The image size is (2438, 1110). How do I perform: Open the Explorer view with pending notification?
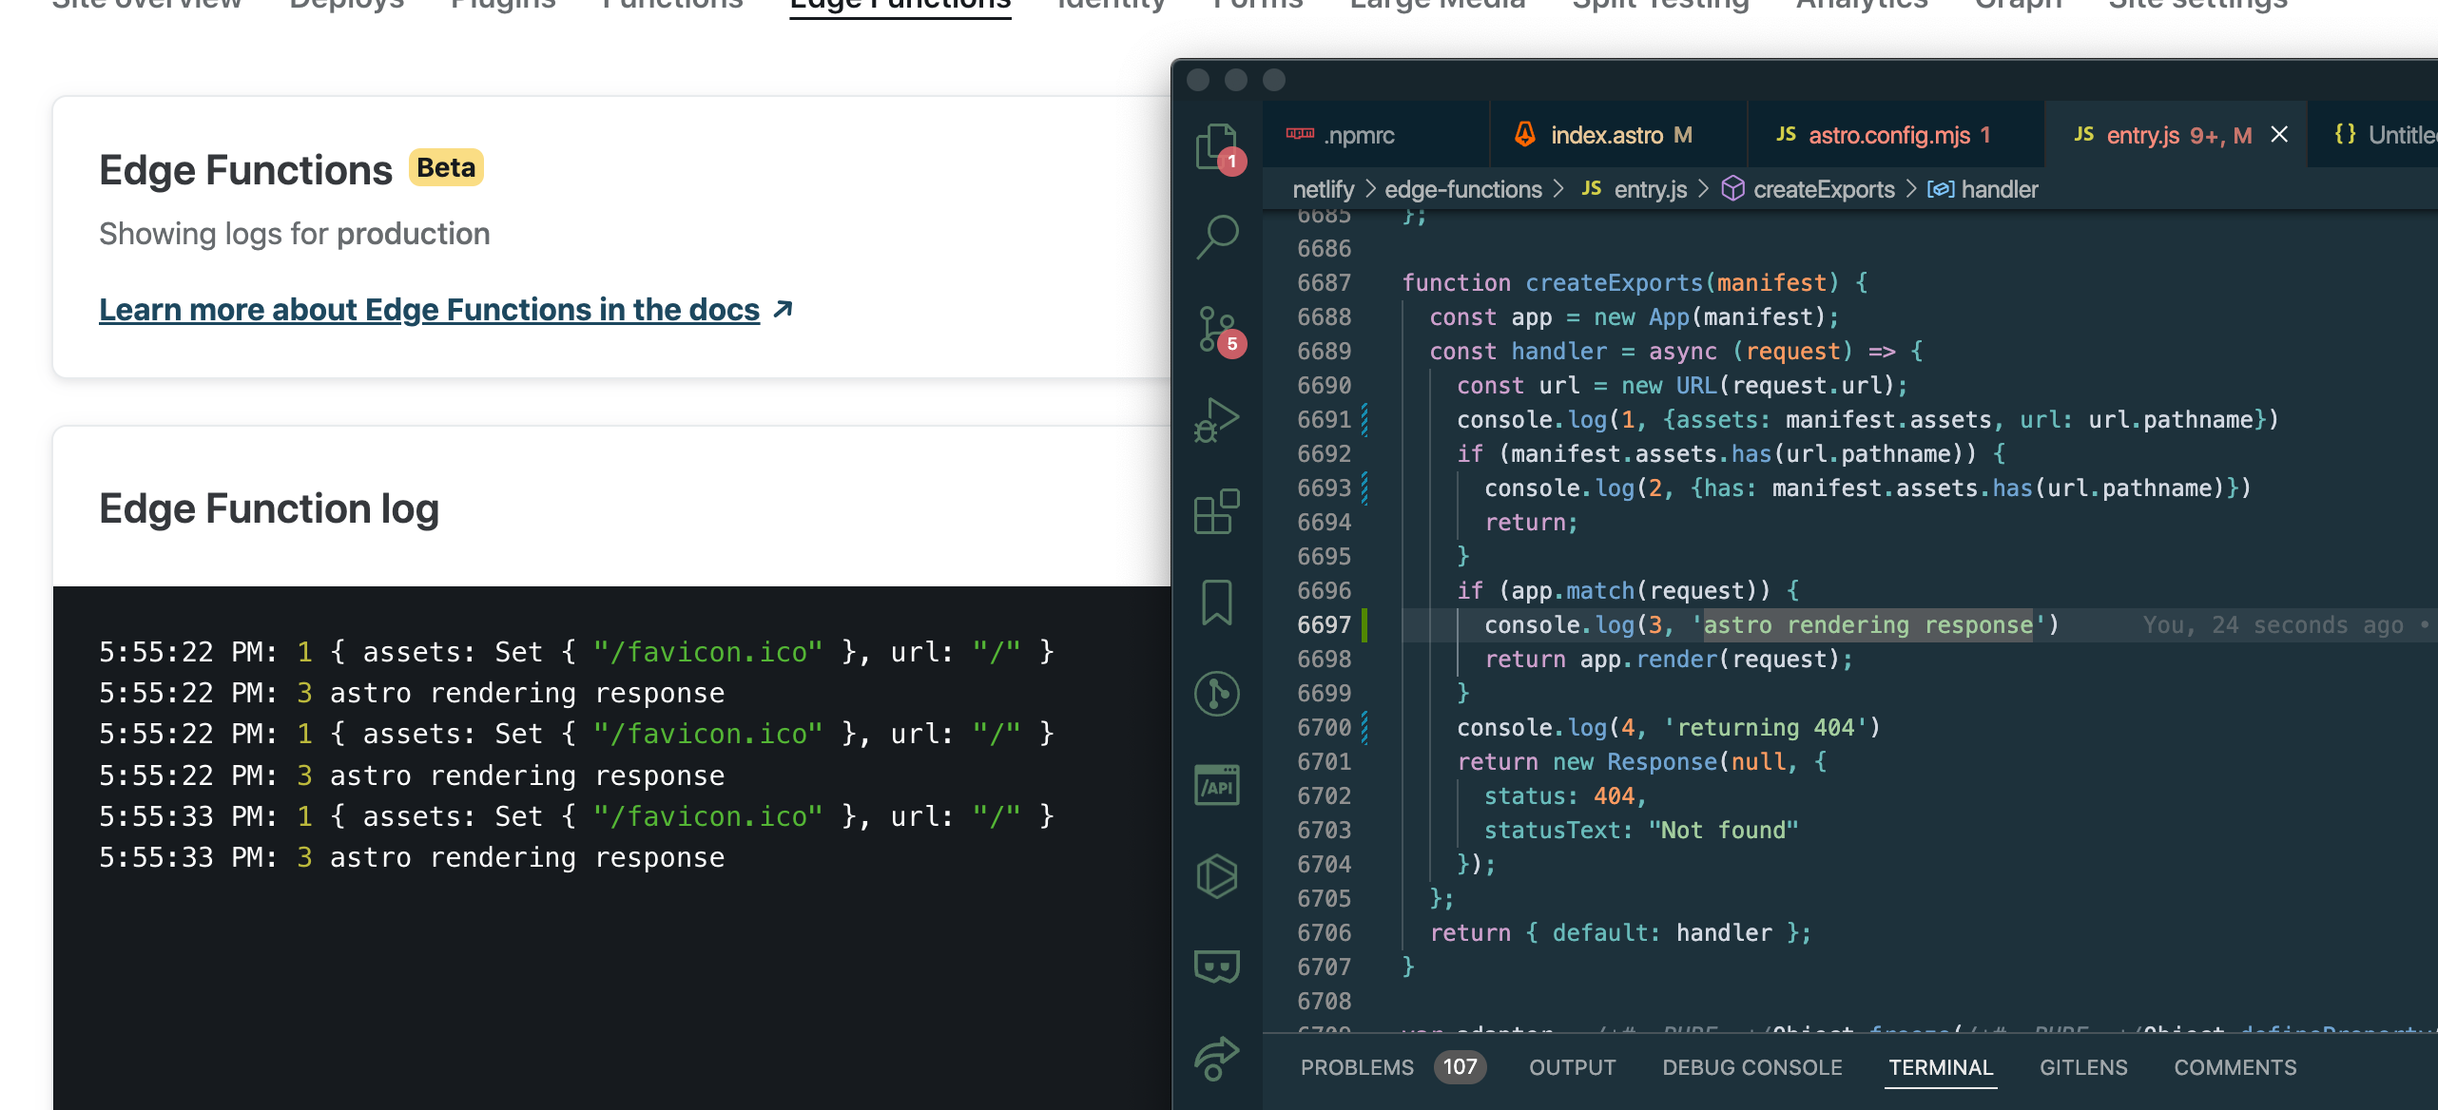pyautogui.click(x=1217, y=143)
